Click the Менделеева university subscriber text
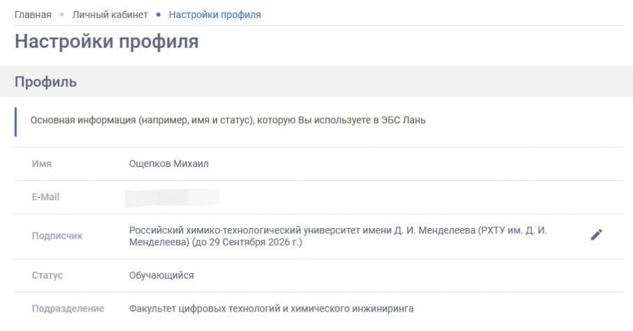This screenshot has width=633, height=331. click(x=338, y=236)
